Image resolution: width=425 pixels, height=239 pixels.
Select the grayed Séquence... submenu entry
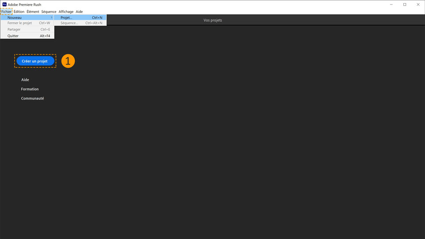coord(80,23)
